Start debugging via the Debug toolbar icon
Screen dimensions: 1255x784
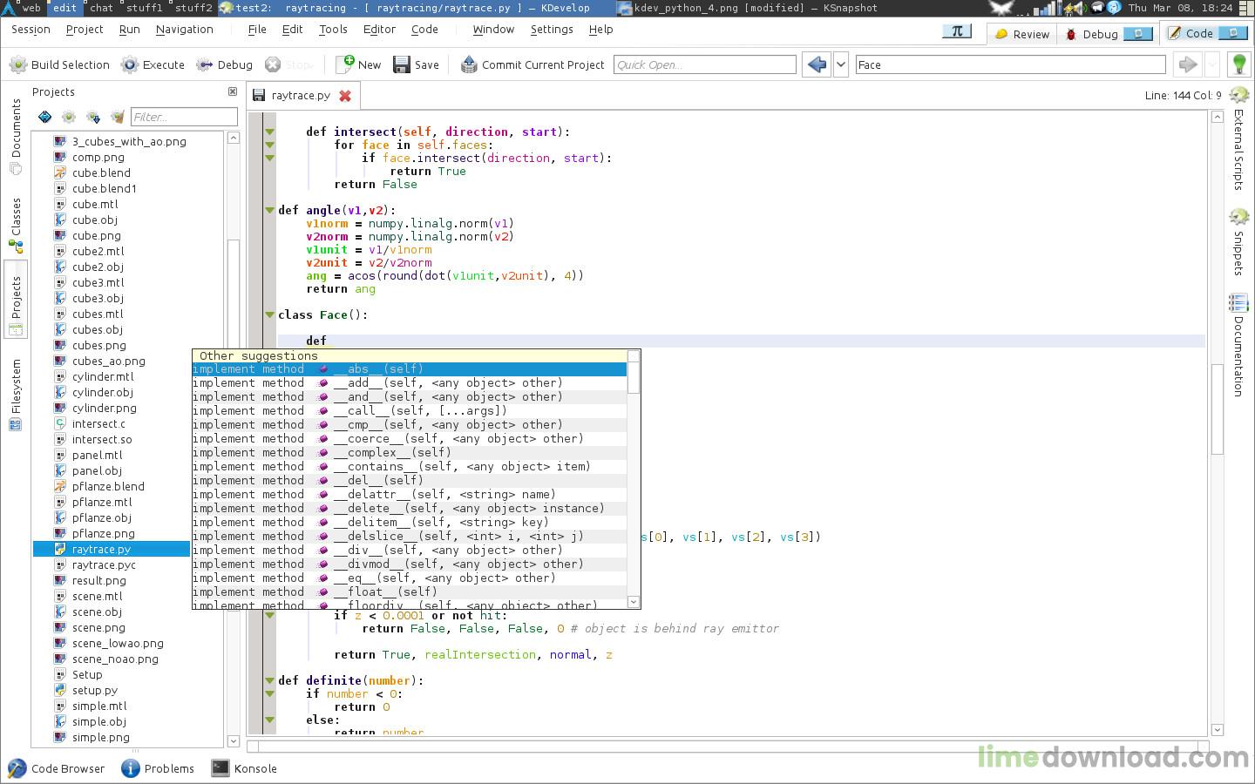click(x=205, y=64)
